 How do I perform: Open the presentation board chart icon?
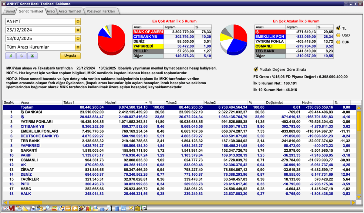(144, 208)
